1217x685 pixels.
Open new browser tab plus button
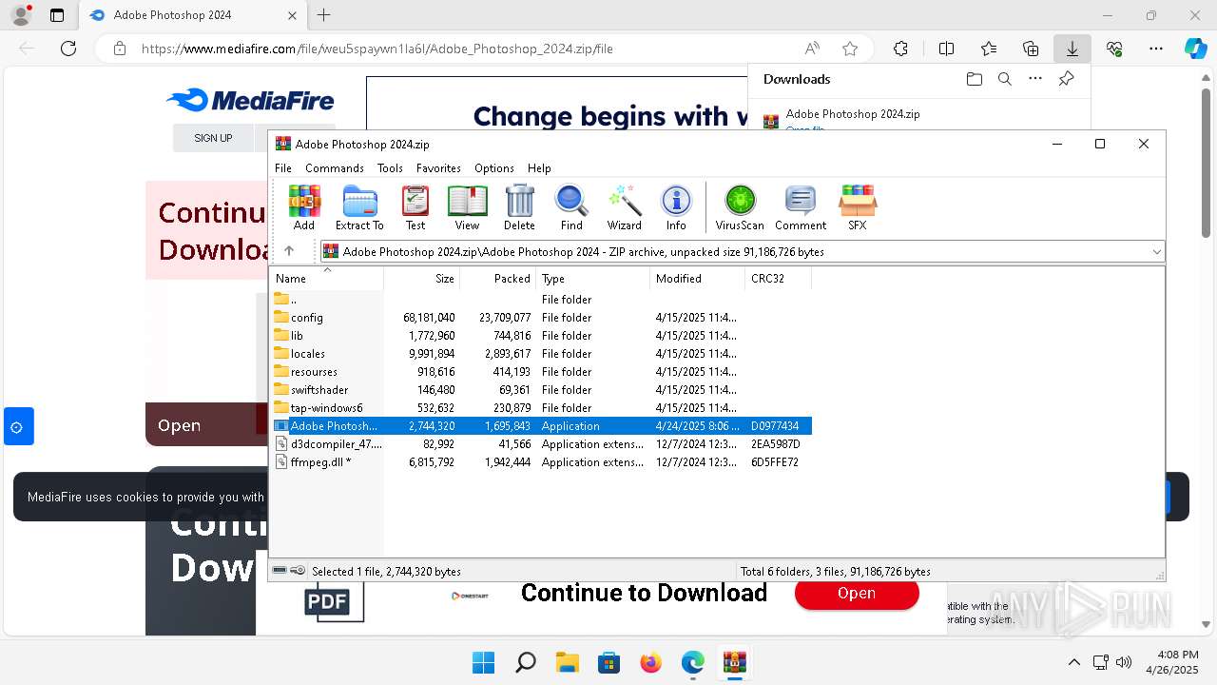[323, 15]
